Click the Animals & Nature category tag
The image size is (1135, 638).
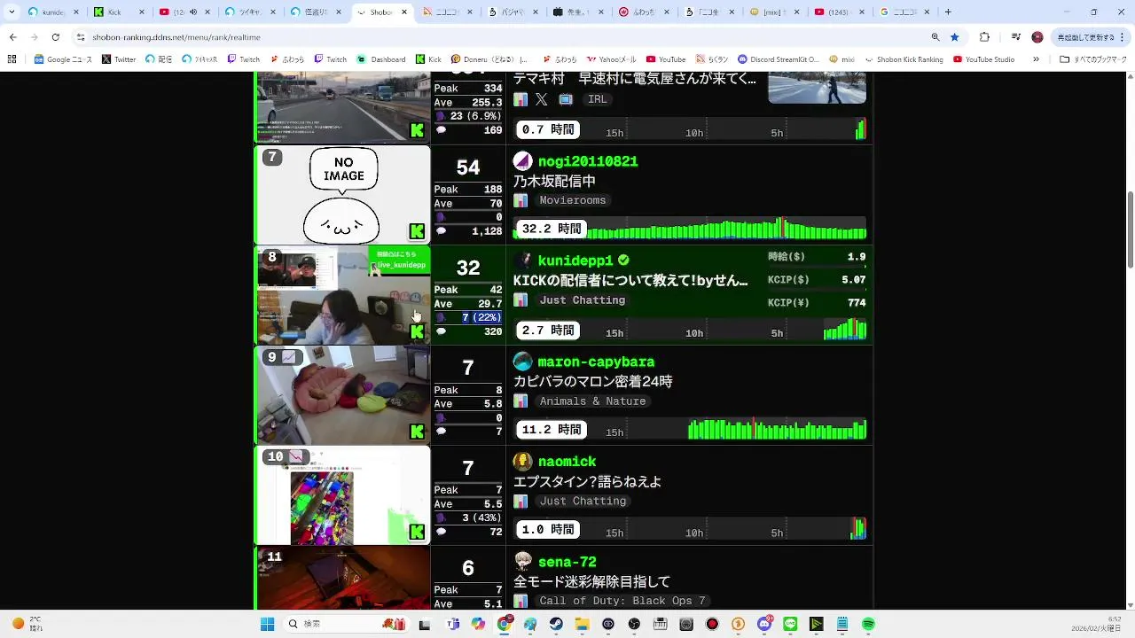coord(593,401)
